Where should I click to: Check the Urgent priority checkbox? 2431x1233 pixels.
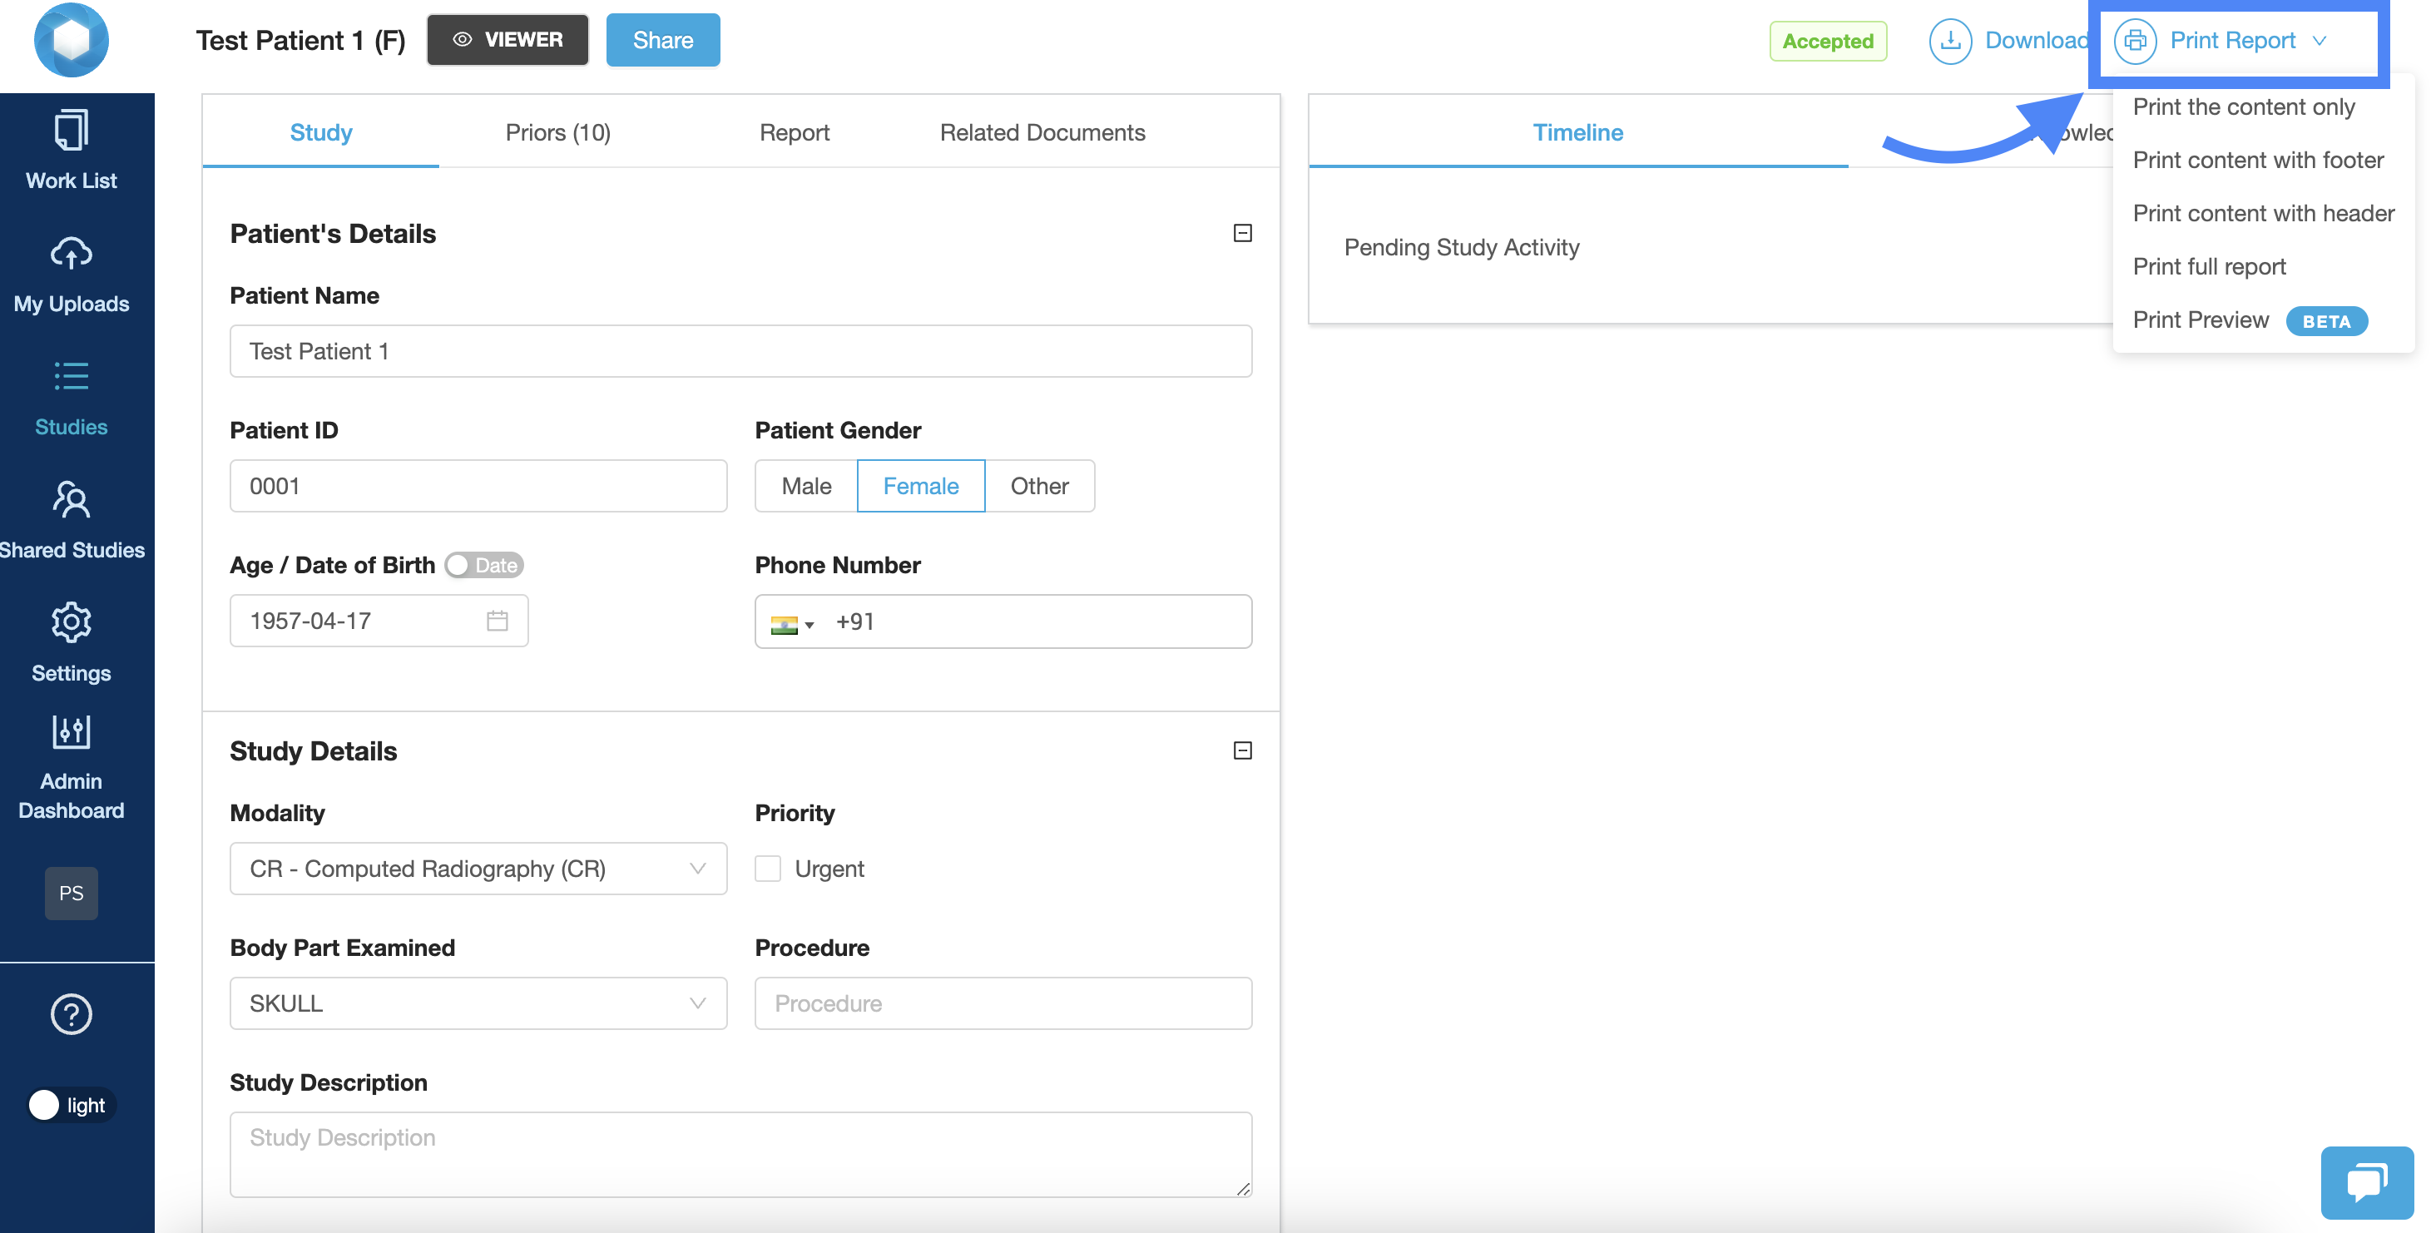(x=767, y=868)
